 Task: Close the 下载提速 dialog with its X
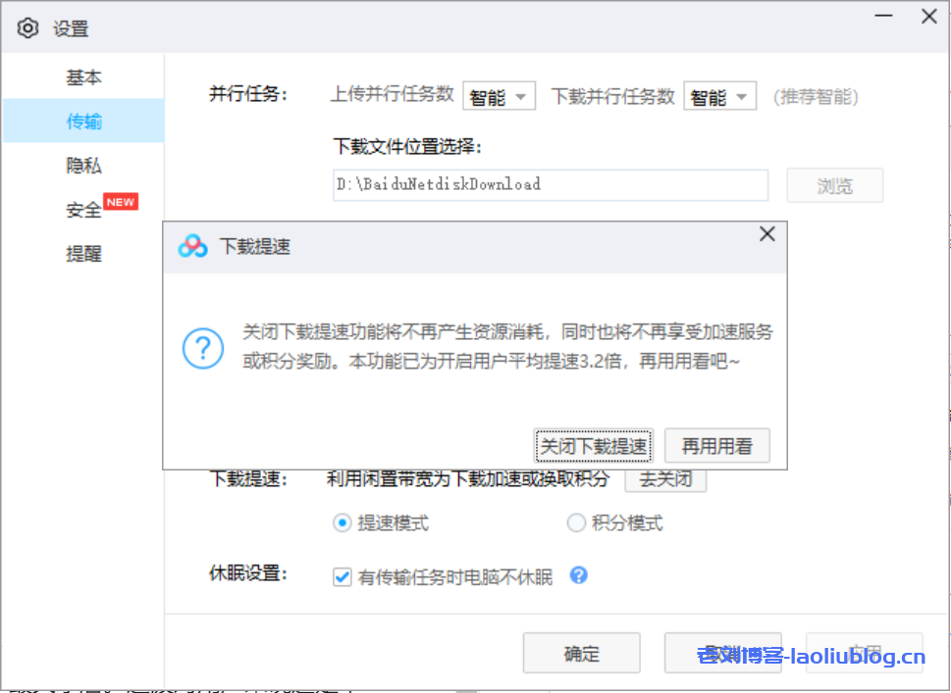click(767, 234)
